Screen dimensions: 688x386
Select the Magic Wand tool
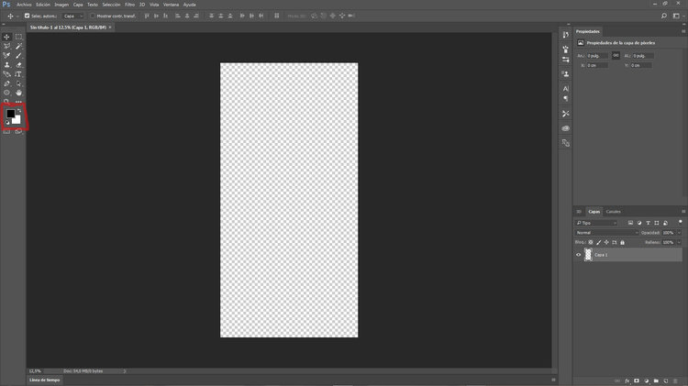pos(18,46)
